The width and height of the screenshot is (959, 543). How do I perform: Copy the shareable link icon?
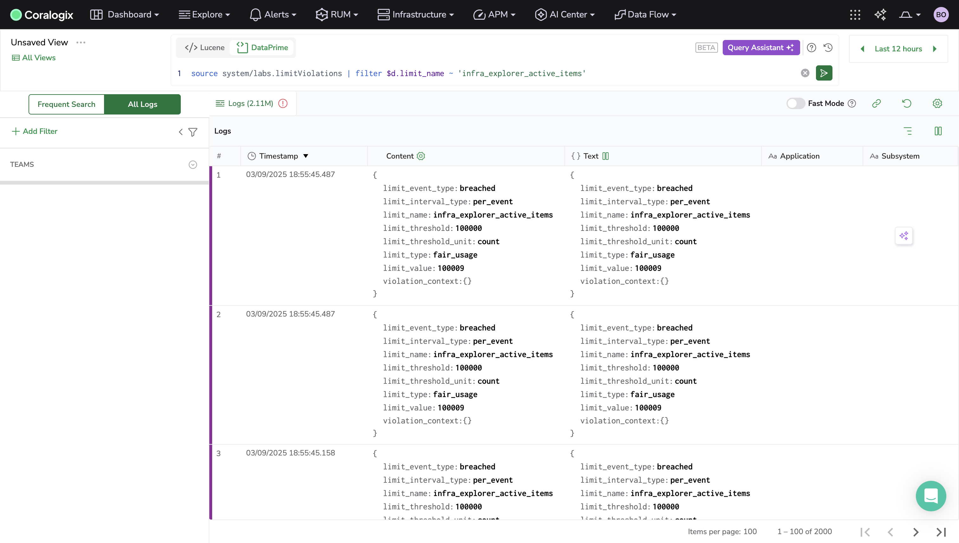[876, 103]
